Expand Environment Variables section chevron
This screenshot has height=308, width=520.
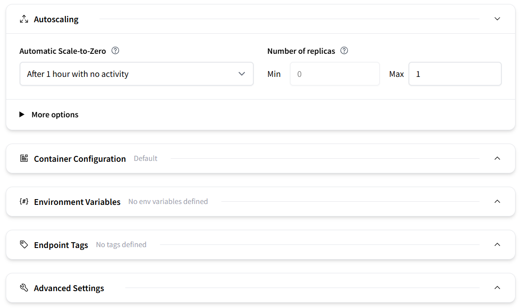tap(497, 201)
